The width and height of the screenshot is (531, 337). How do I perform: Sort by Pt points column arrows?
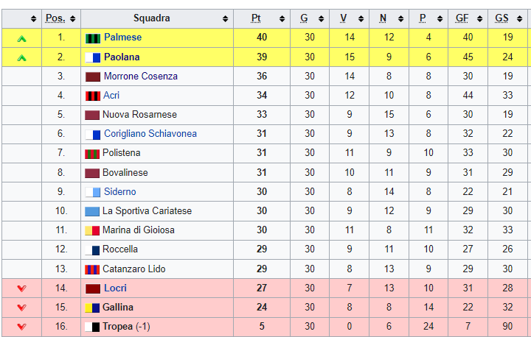pos(282,19)
